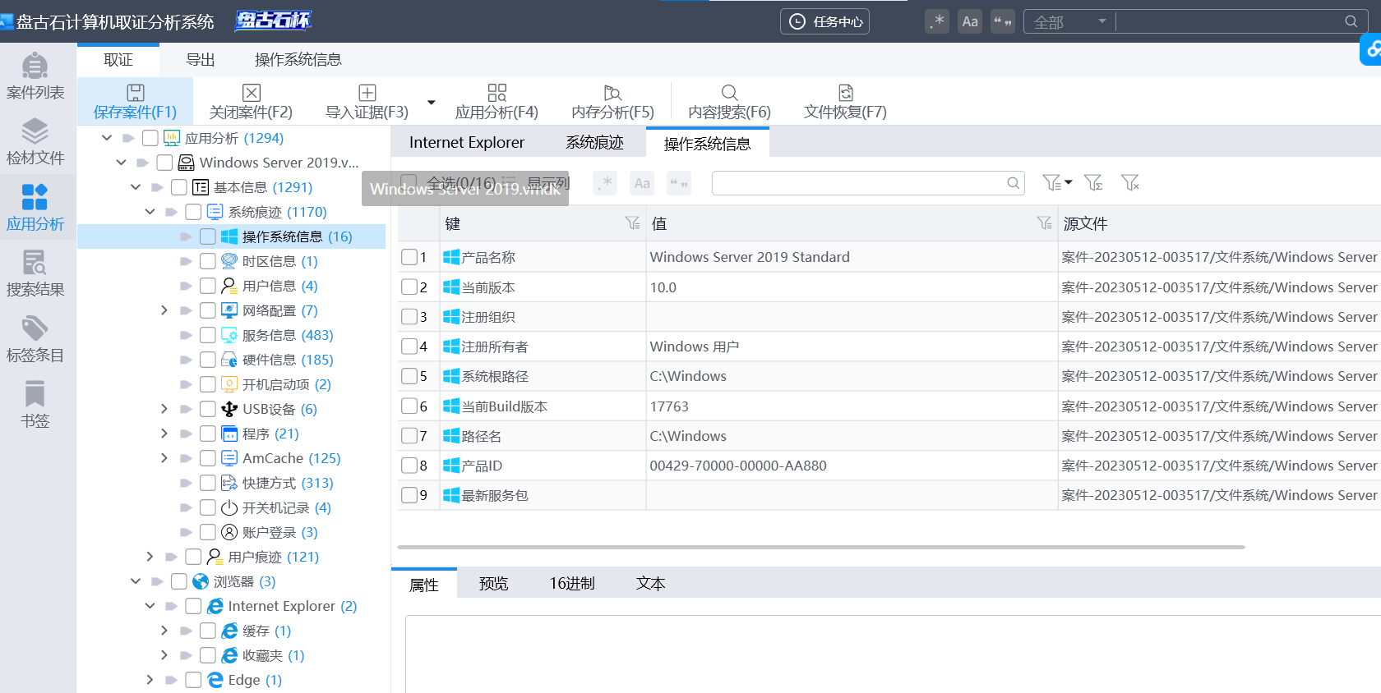This screenshot has width=1381, height=693.
Task: Check the 产品ID row checkbox
Action: [x=409, y=466]
